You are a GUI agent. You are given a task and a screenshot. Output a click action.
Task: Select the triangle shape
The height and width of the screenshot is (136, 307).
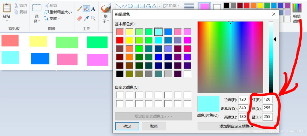pyautogui.click(x=154, y=6)
